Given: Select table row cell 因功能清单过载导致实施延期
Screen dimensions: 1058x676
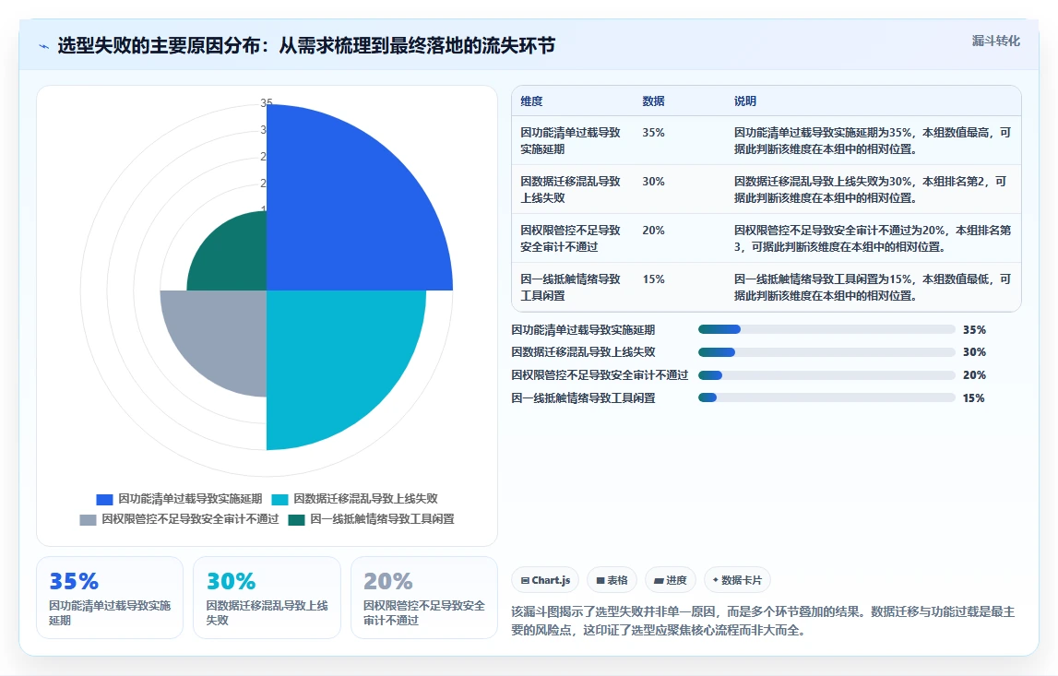Looking at the screenshot, I should coord(570,140).
